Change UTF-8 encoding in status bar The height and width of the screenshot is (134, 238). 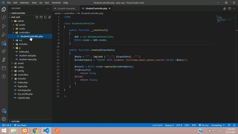179,125
